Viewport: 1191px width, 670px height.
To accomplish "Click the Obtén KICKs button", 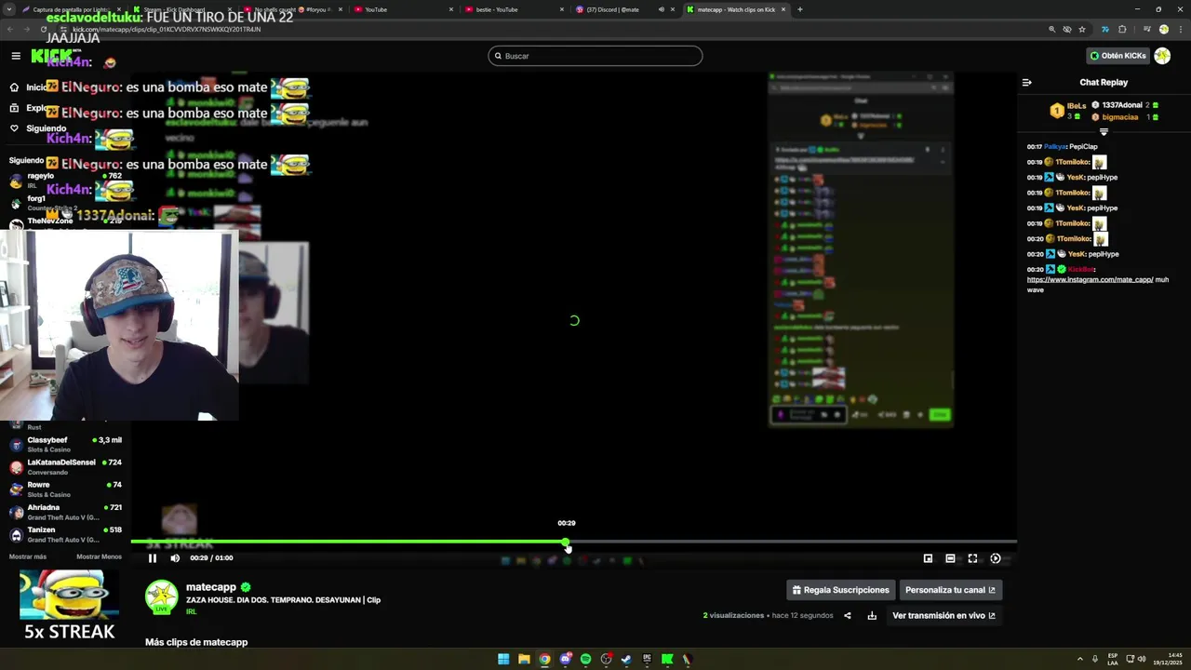I will 1117,56.
